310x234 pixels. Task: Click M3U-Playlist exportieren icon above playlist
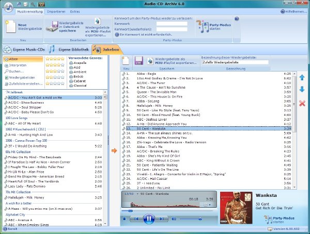[x=150, y=61]
